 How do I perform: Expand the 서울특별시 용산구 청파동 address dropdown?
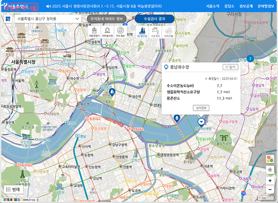point(48,19)
